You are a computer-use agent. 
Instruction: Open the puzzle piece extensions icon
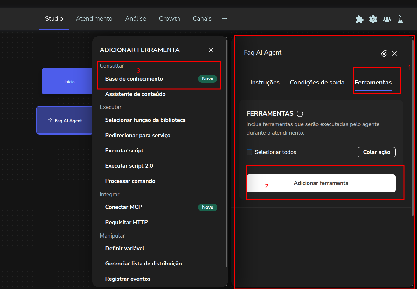(x=359, y=19)
